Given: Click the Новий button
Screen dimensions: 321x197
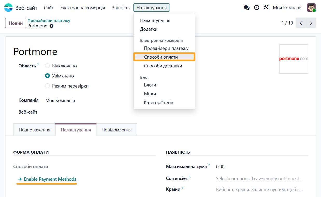Looking at the screenshot, I should coord(16,23).
